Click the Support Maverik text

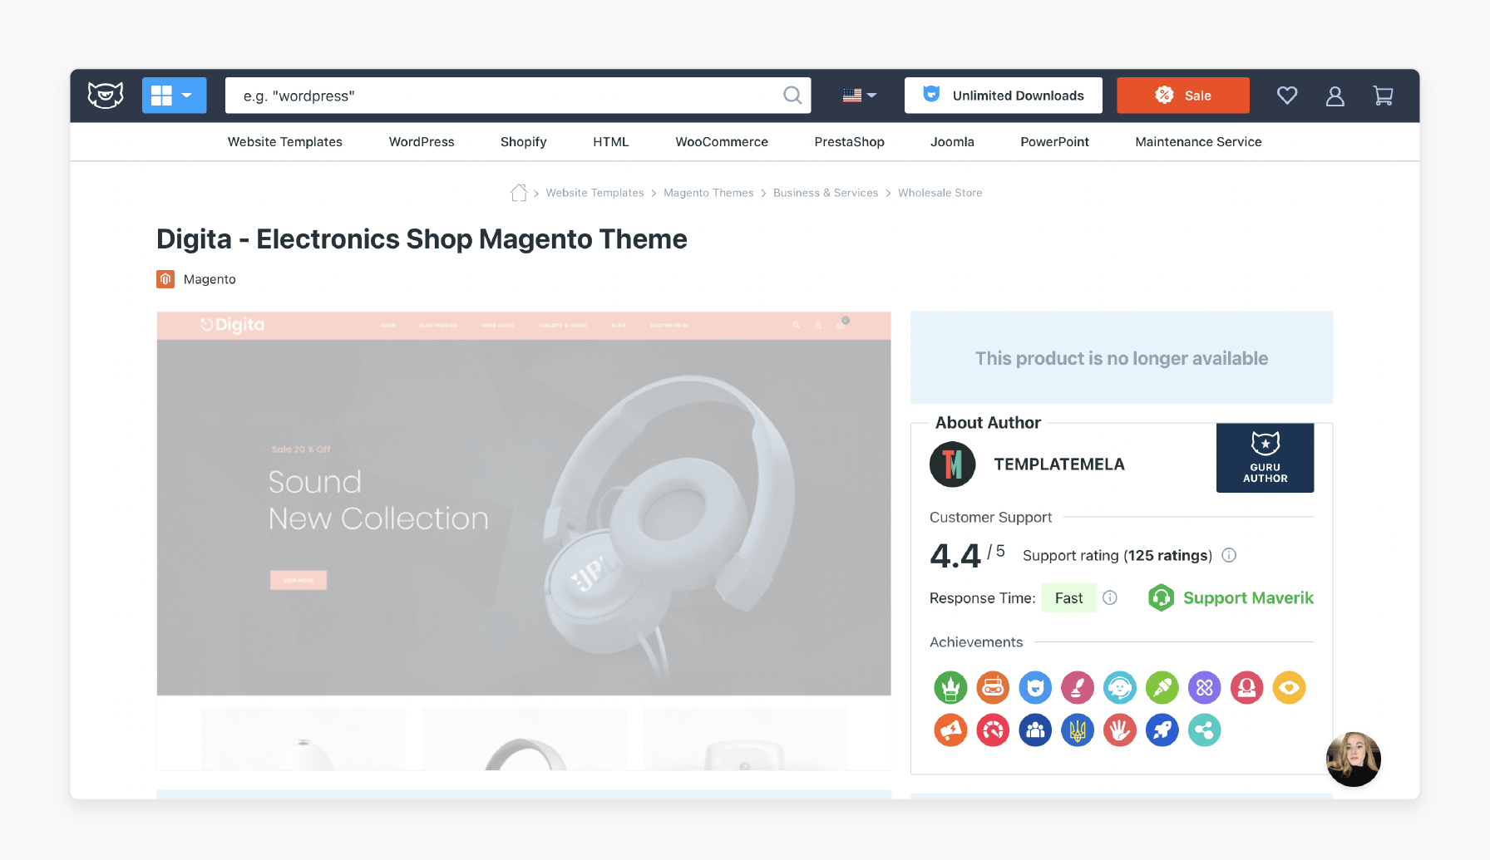(1249, 597)
